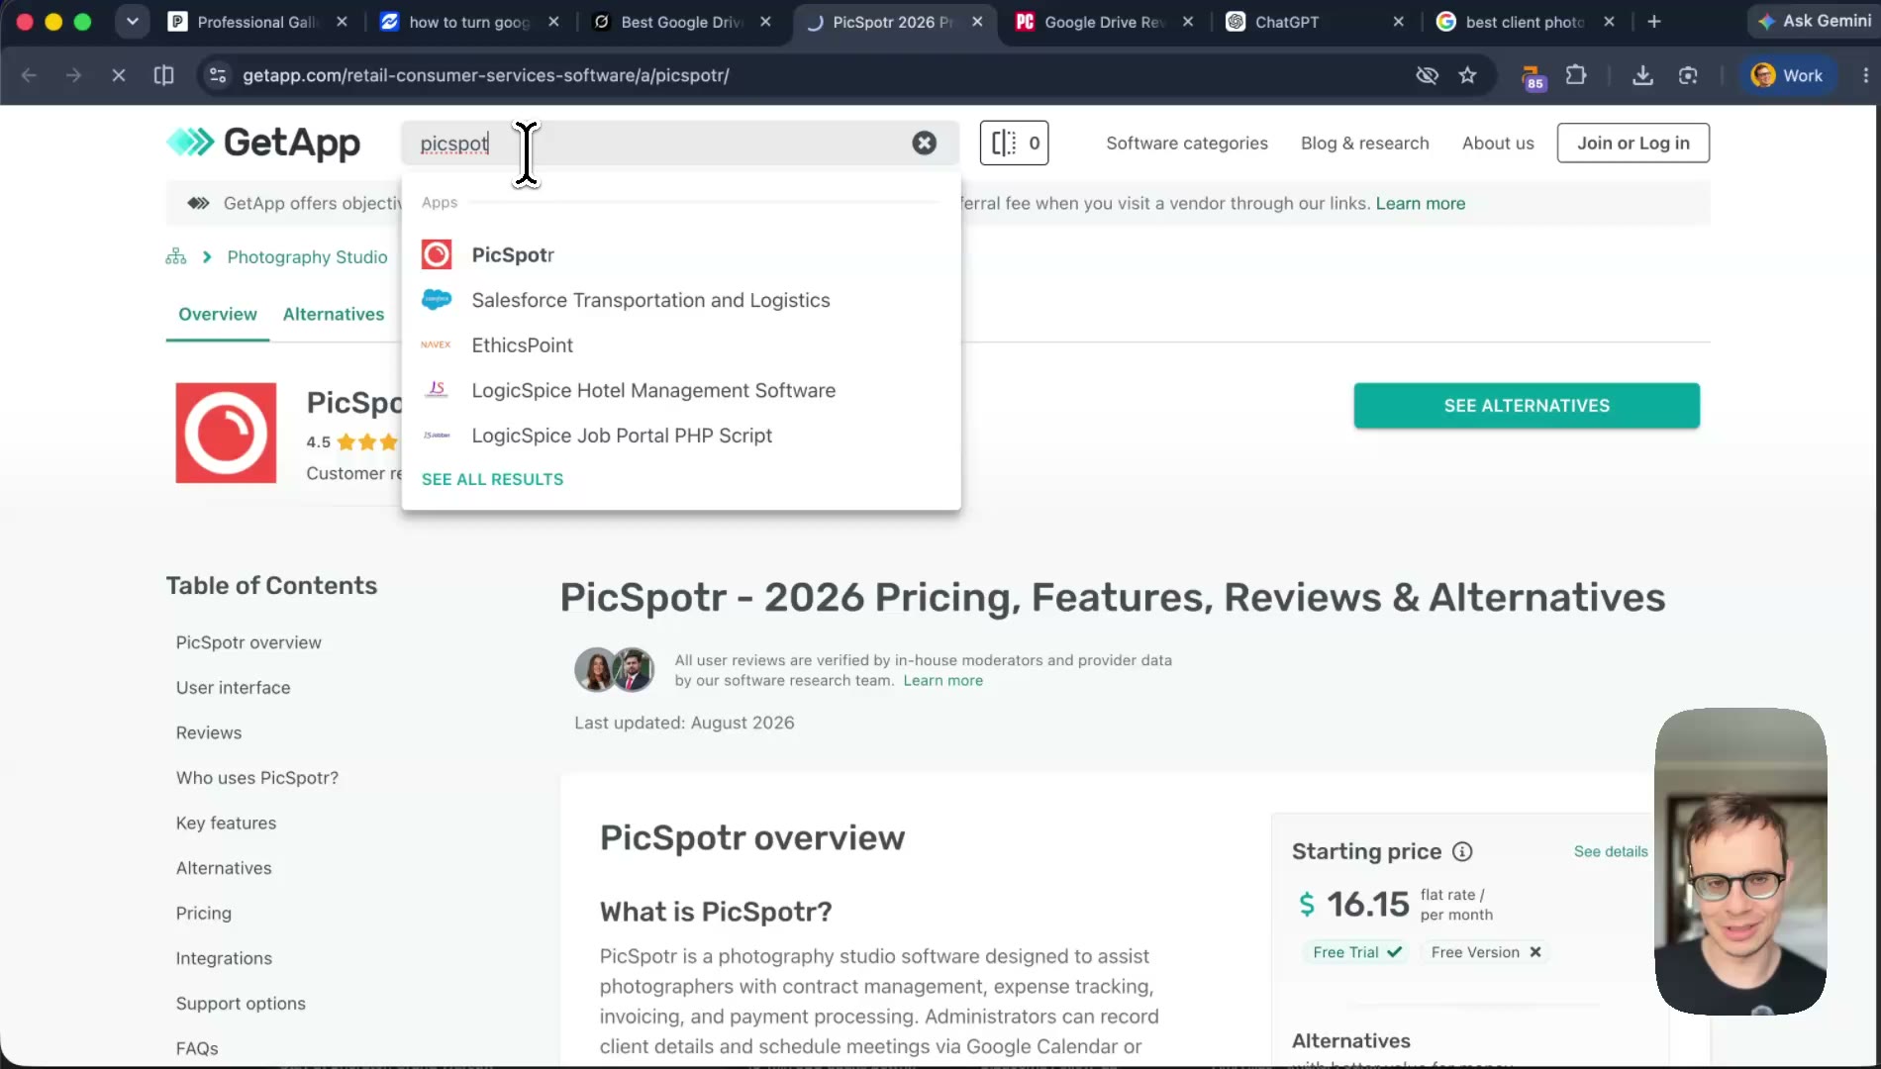Go back in browser history

tap(29, 75)
